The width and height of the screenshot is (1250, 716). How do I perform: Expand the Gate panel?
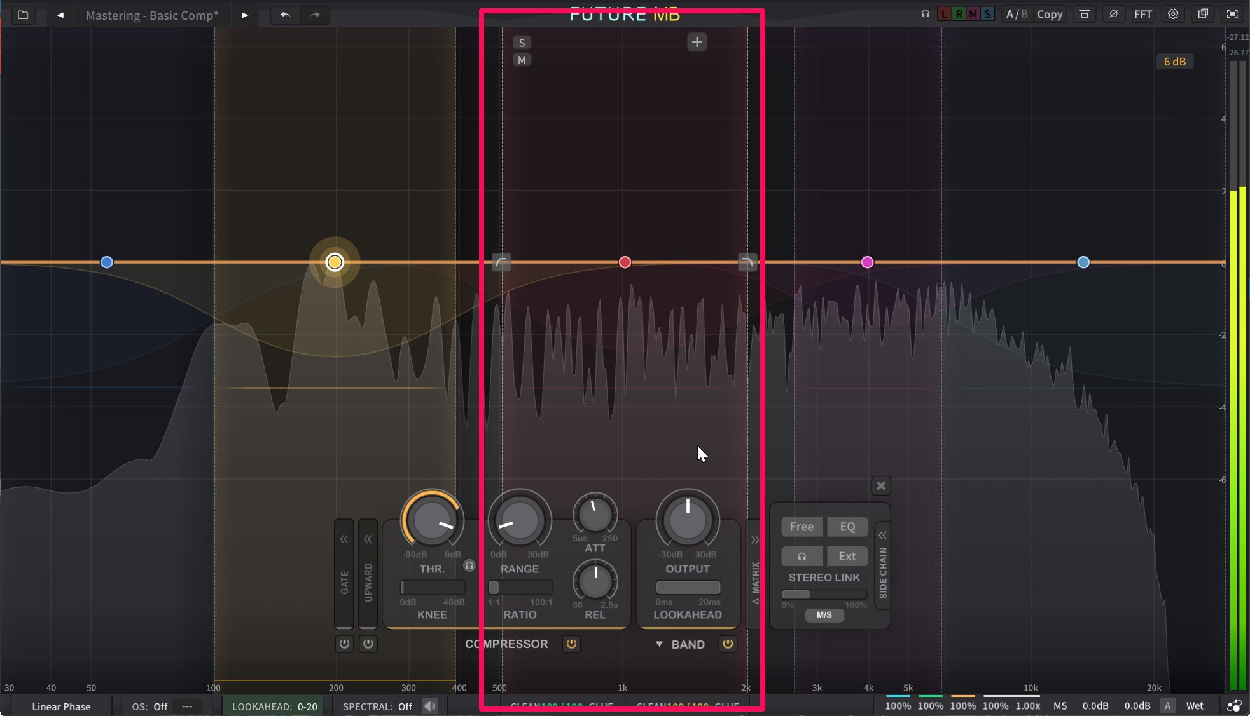pos(344,539)
